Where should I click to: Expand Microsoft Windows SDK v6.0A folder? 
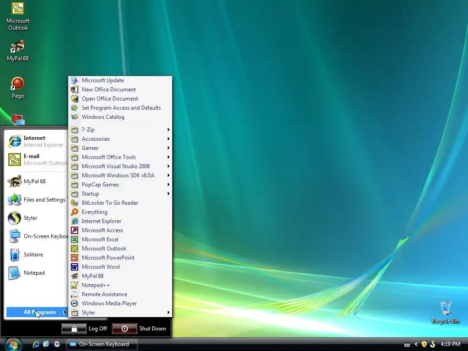(x=120, y=175)
